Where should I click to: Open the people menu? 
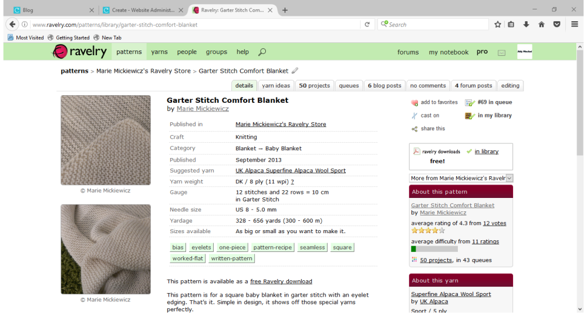tap(187, 52)
